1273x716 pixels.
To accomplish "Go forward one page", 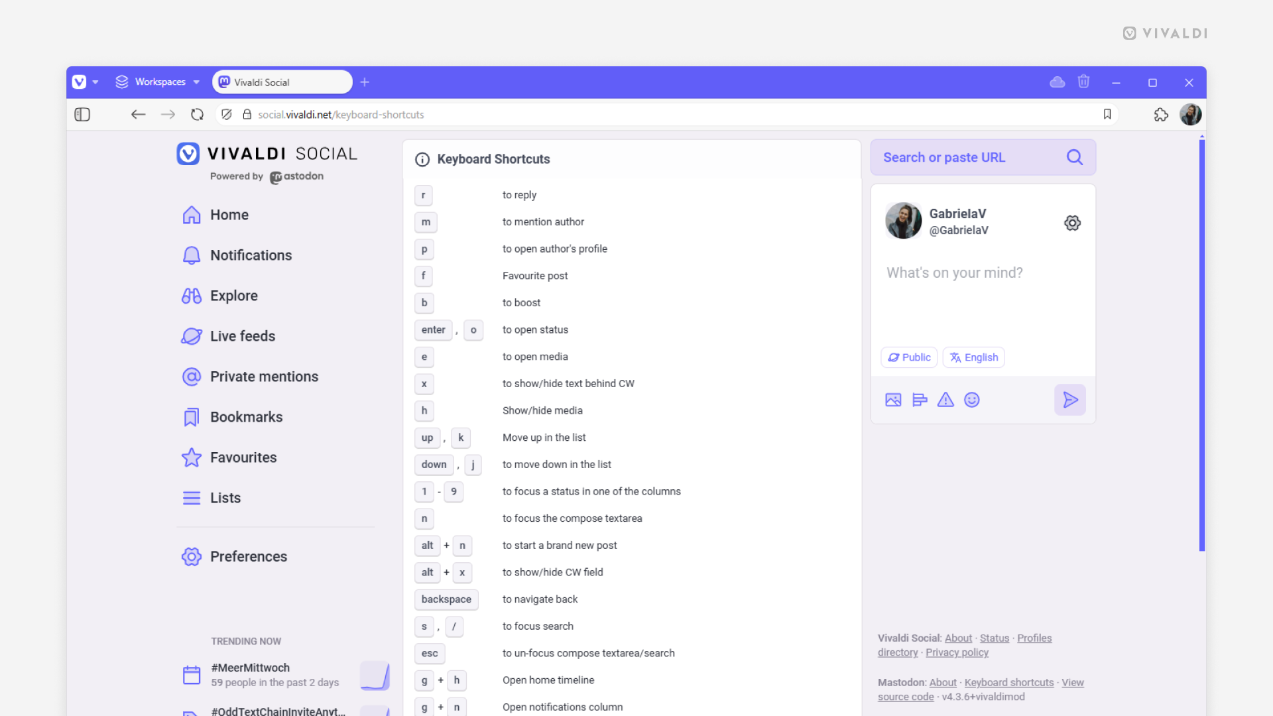I will point(168,115).
